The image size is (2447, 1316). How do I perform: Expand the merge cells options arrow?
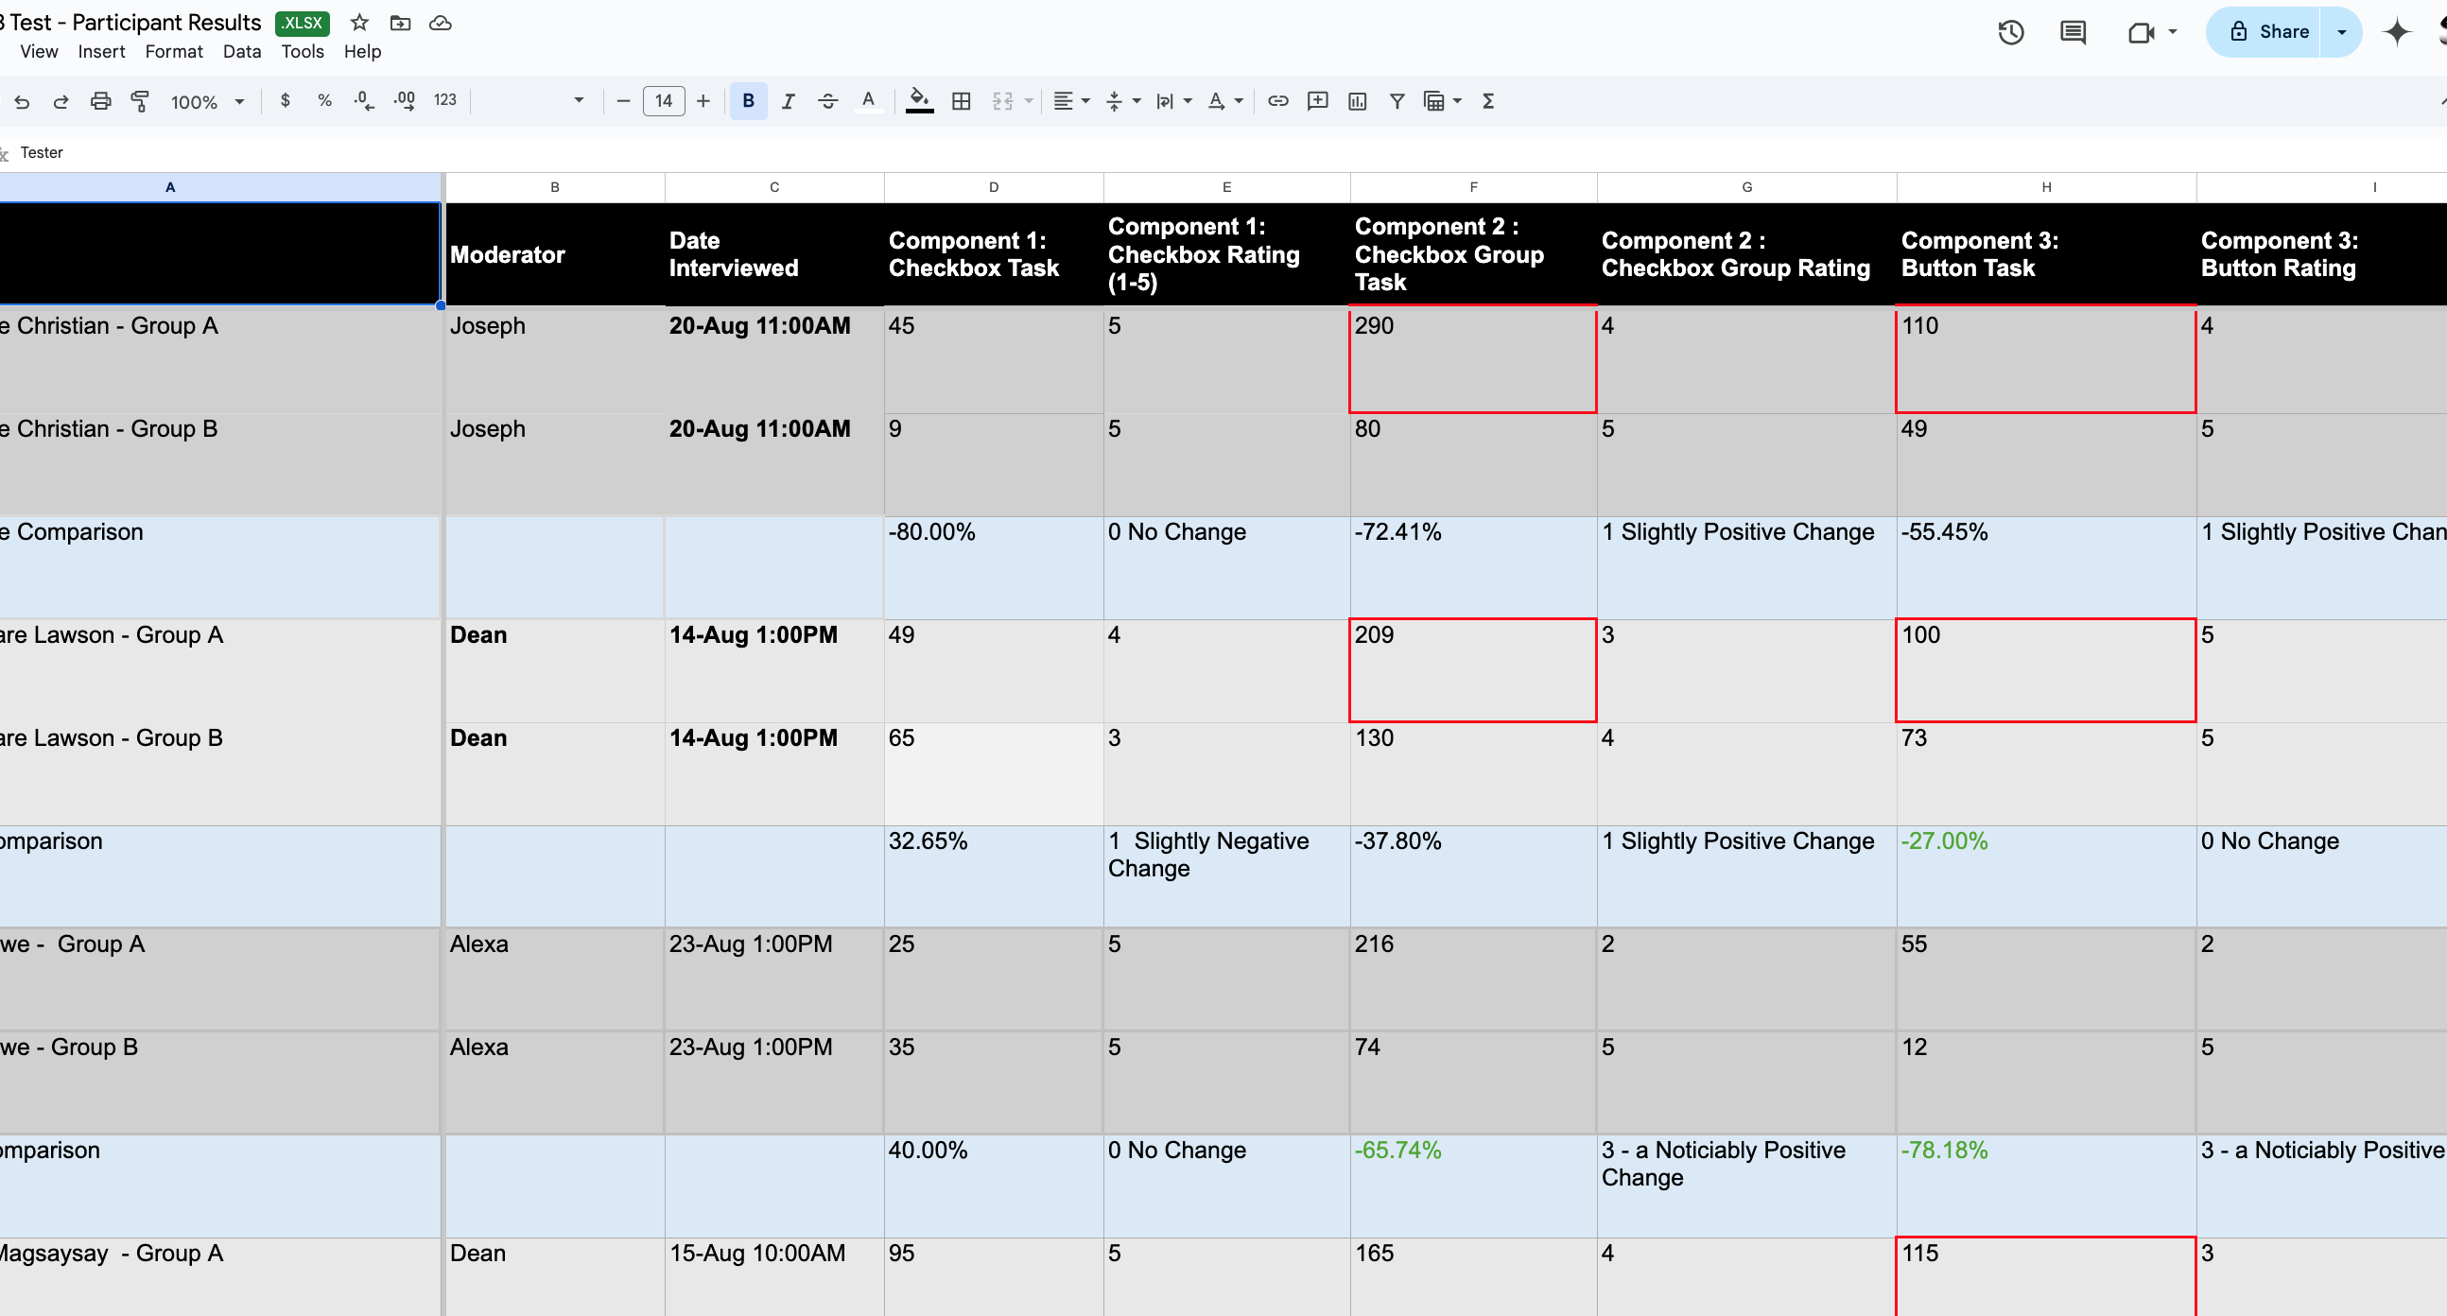coord(1029,100)
